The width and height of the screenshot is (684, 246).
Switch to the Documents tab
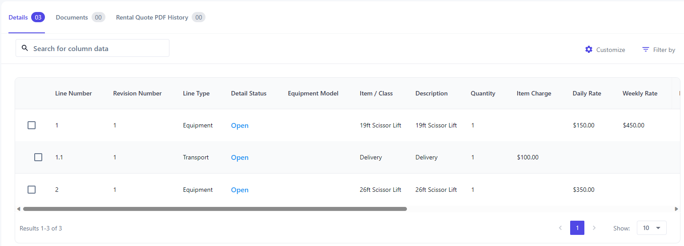click(72, 17)
